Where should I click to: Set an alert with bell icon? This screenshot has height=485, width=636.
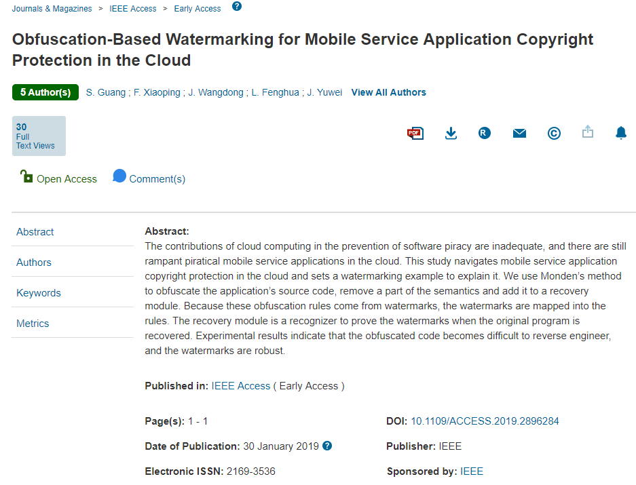pyautogui.click(x=621, y=133)
